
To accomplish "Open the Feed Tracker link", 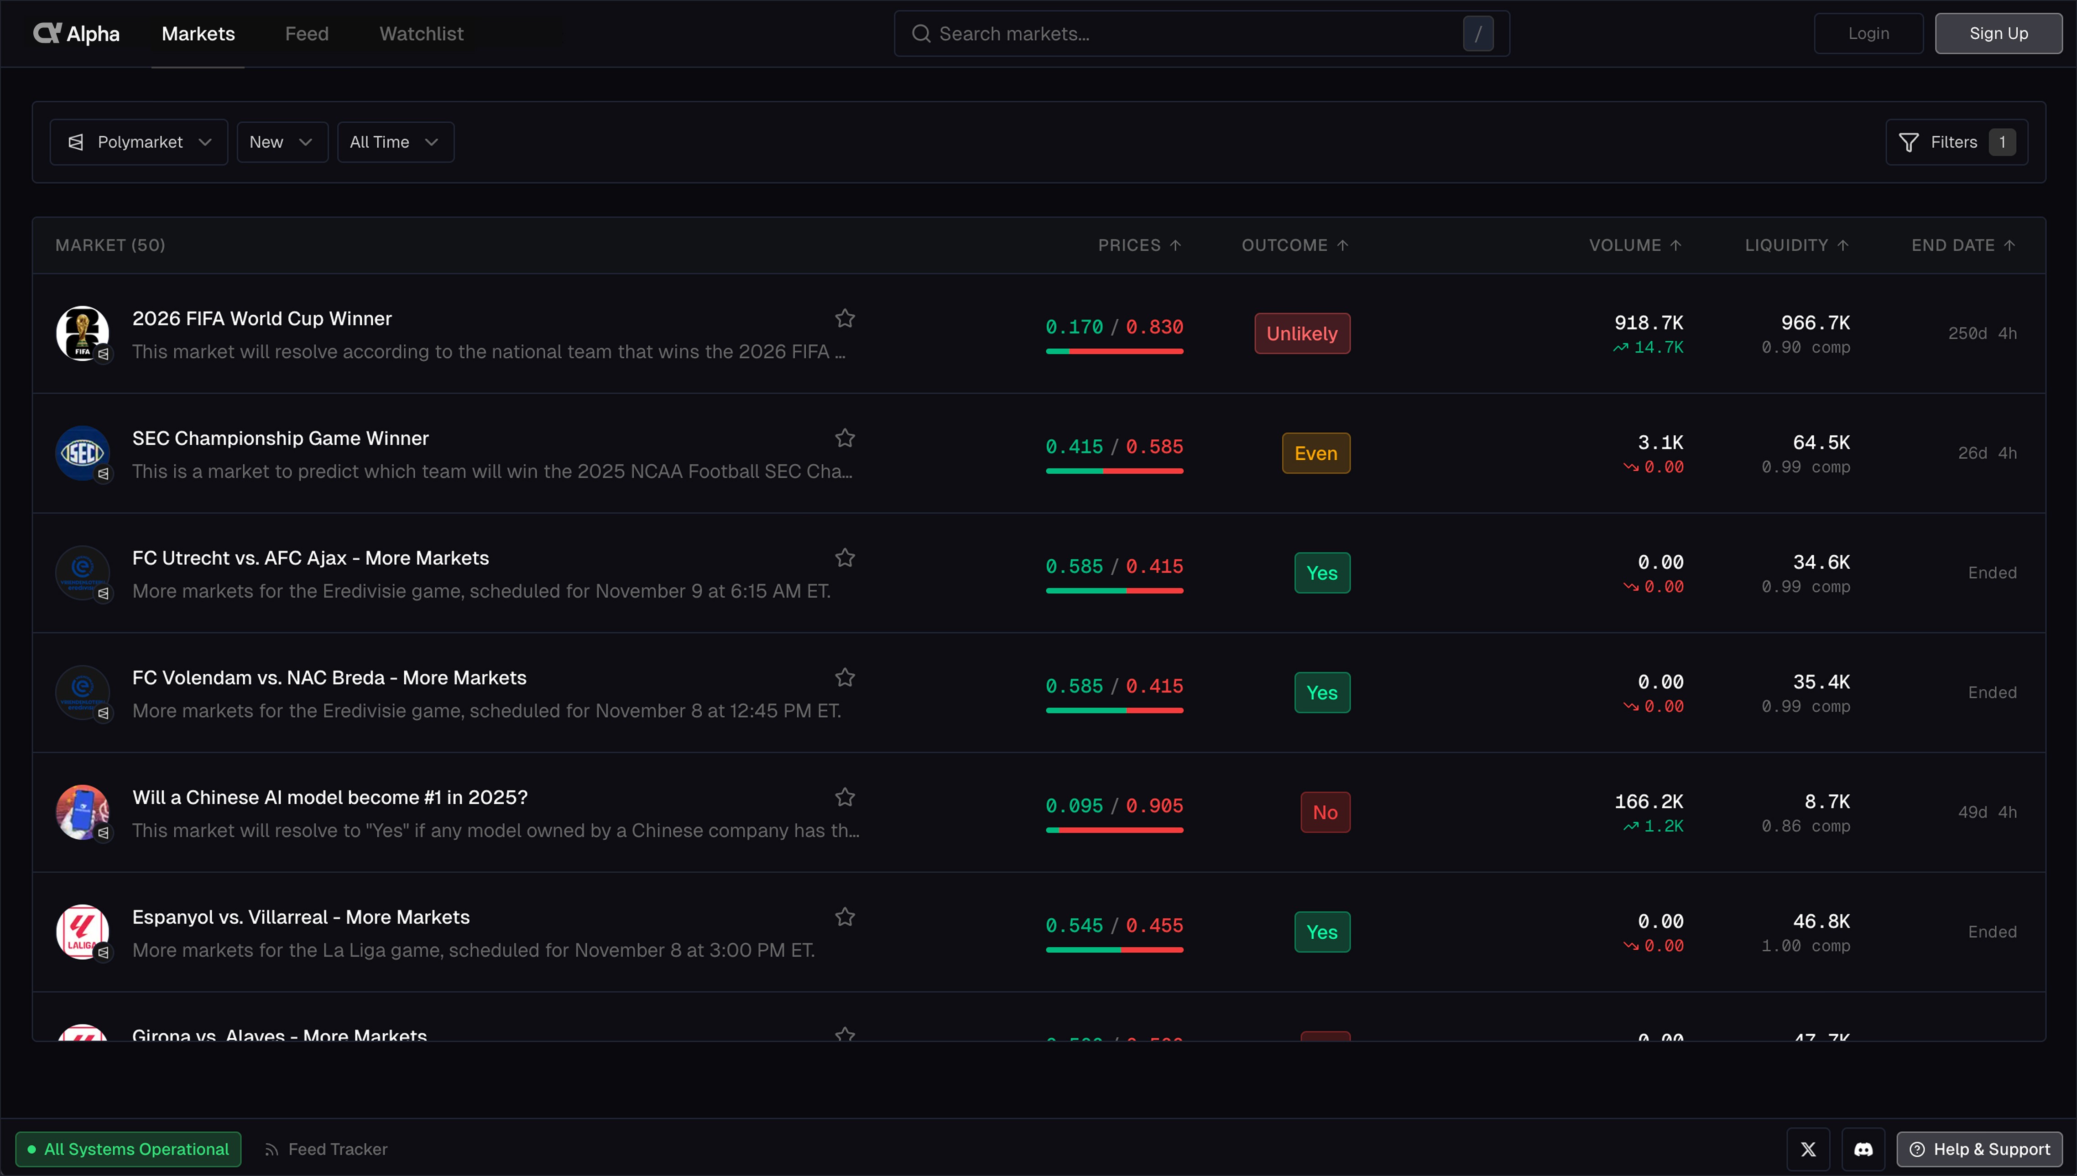I will (x=326, y=1150).
